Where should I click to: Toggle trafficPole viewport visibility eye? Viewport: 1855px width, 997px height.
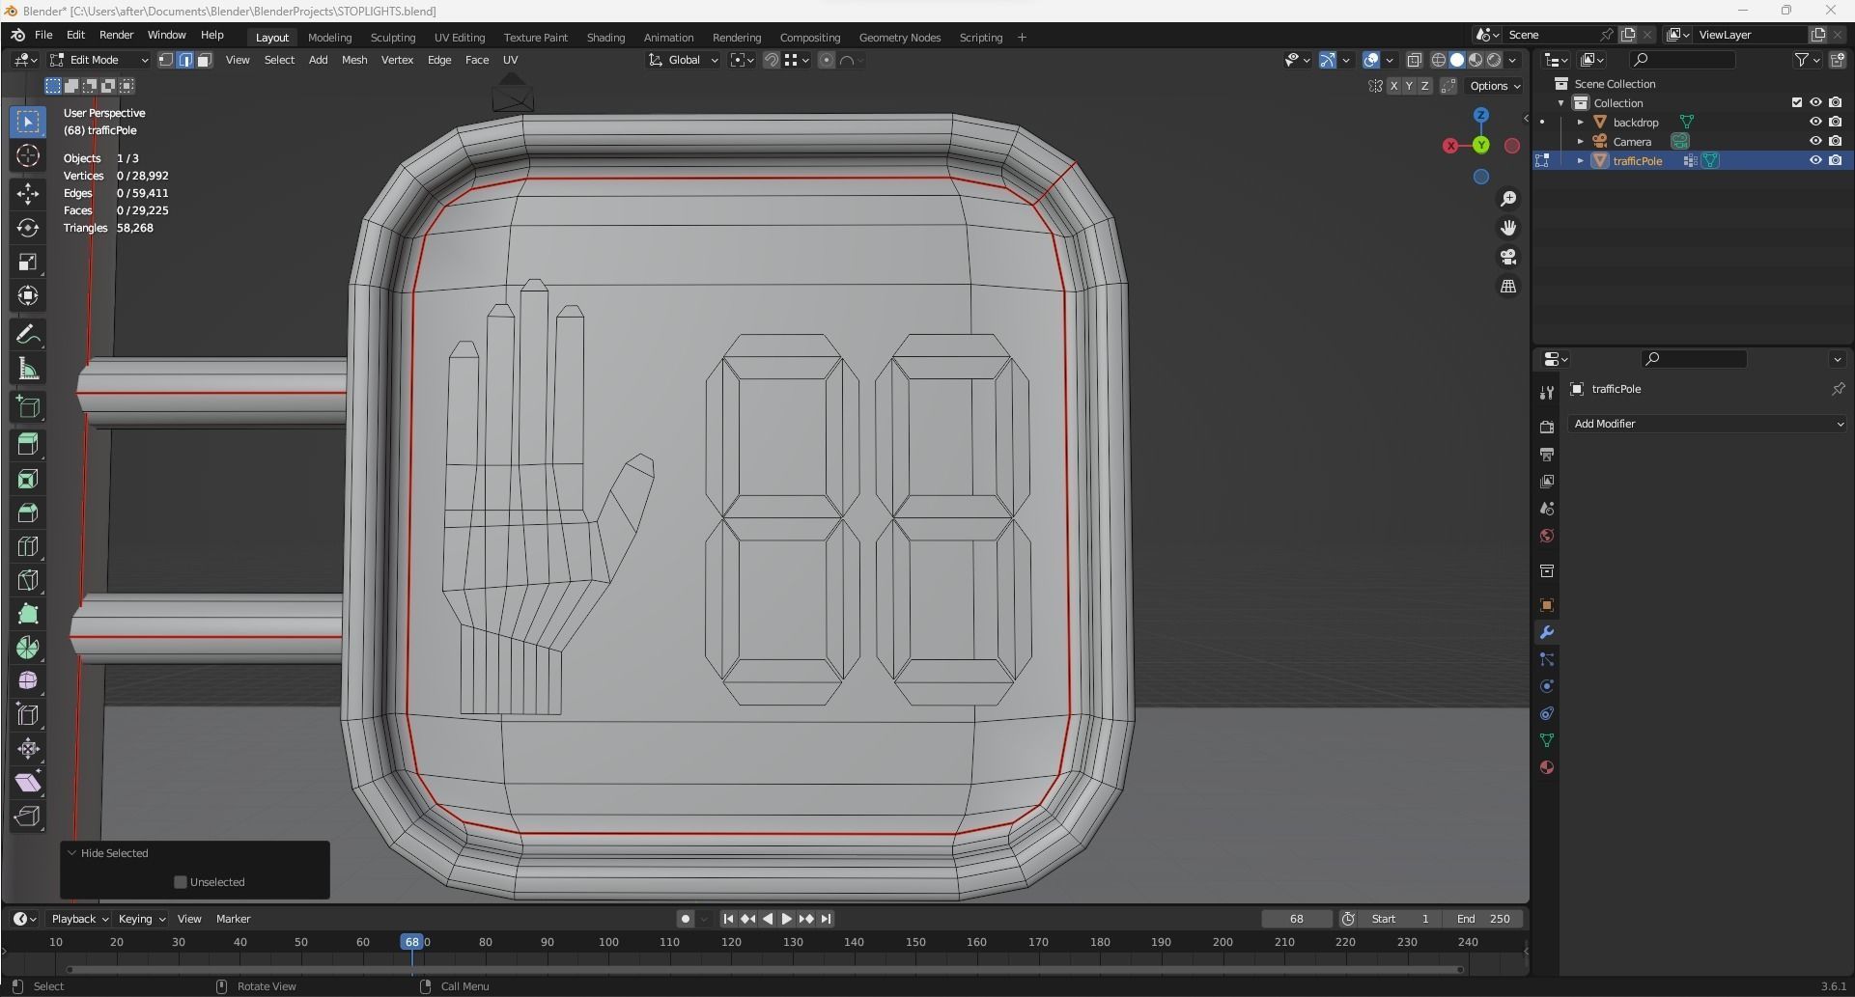pyautogui.click(x=1815, y=161)
